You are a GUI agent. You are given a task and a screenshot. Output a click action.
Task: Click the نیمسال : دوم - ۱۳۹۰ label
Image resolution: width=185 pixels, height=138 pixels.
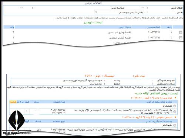point(100,76)
